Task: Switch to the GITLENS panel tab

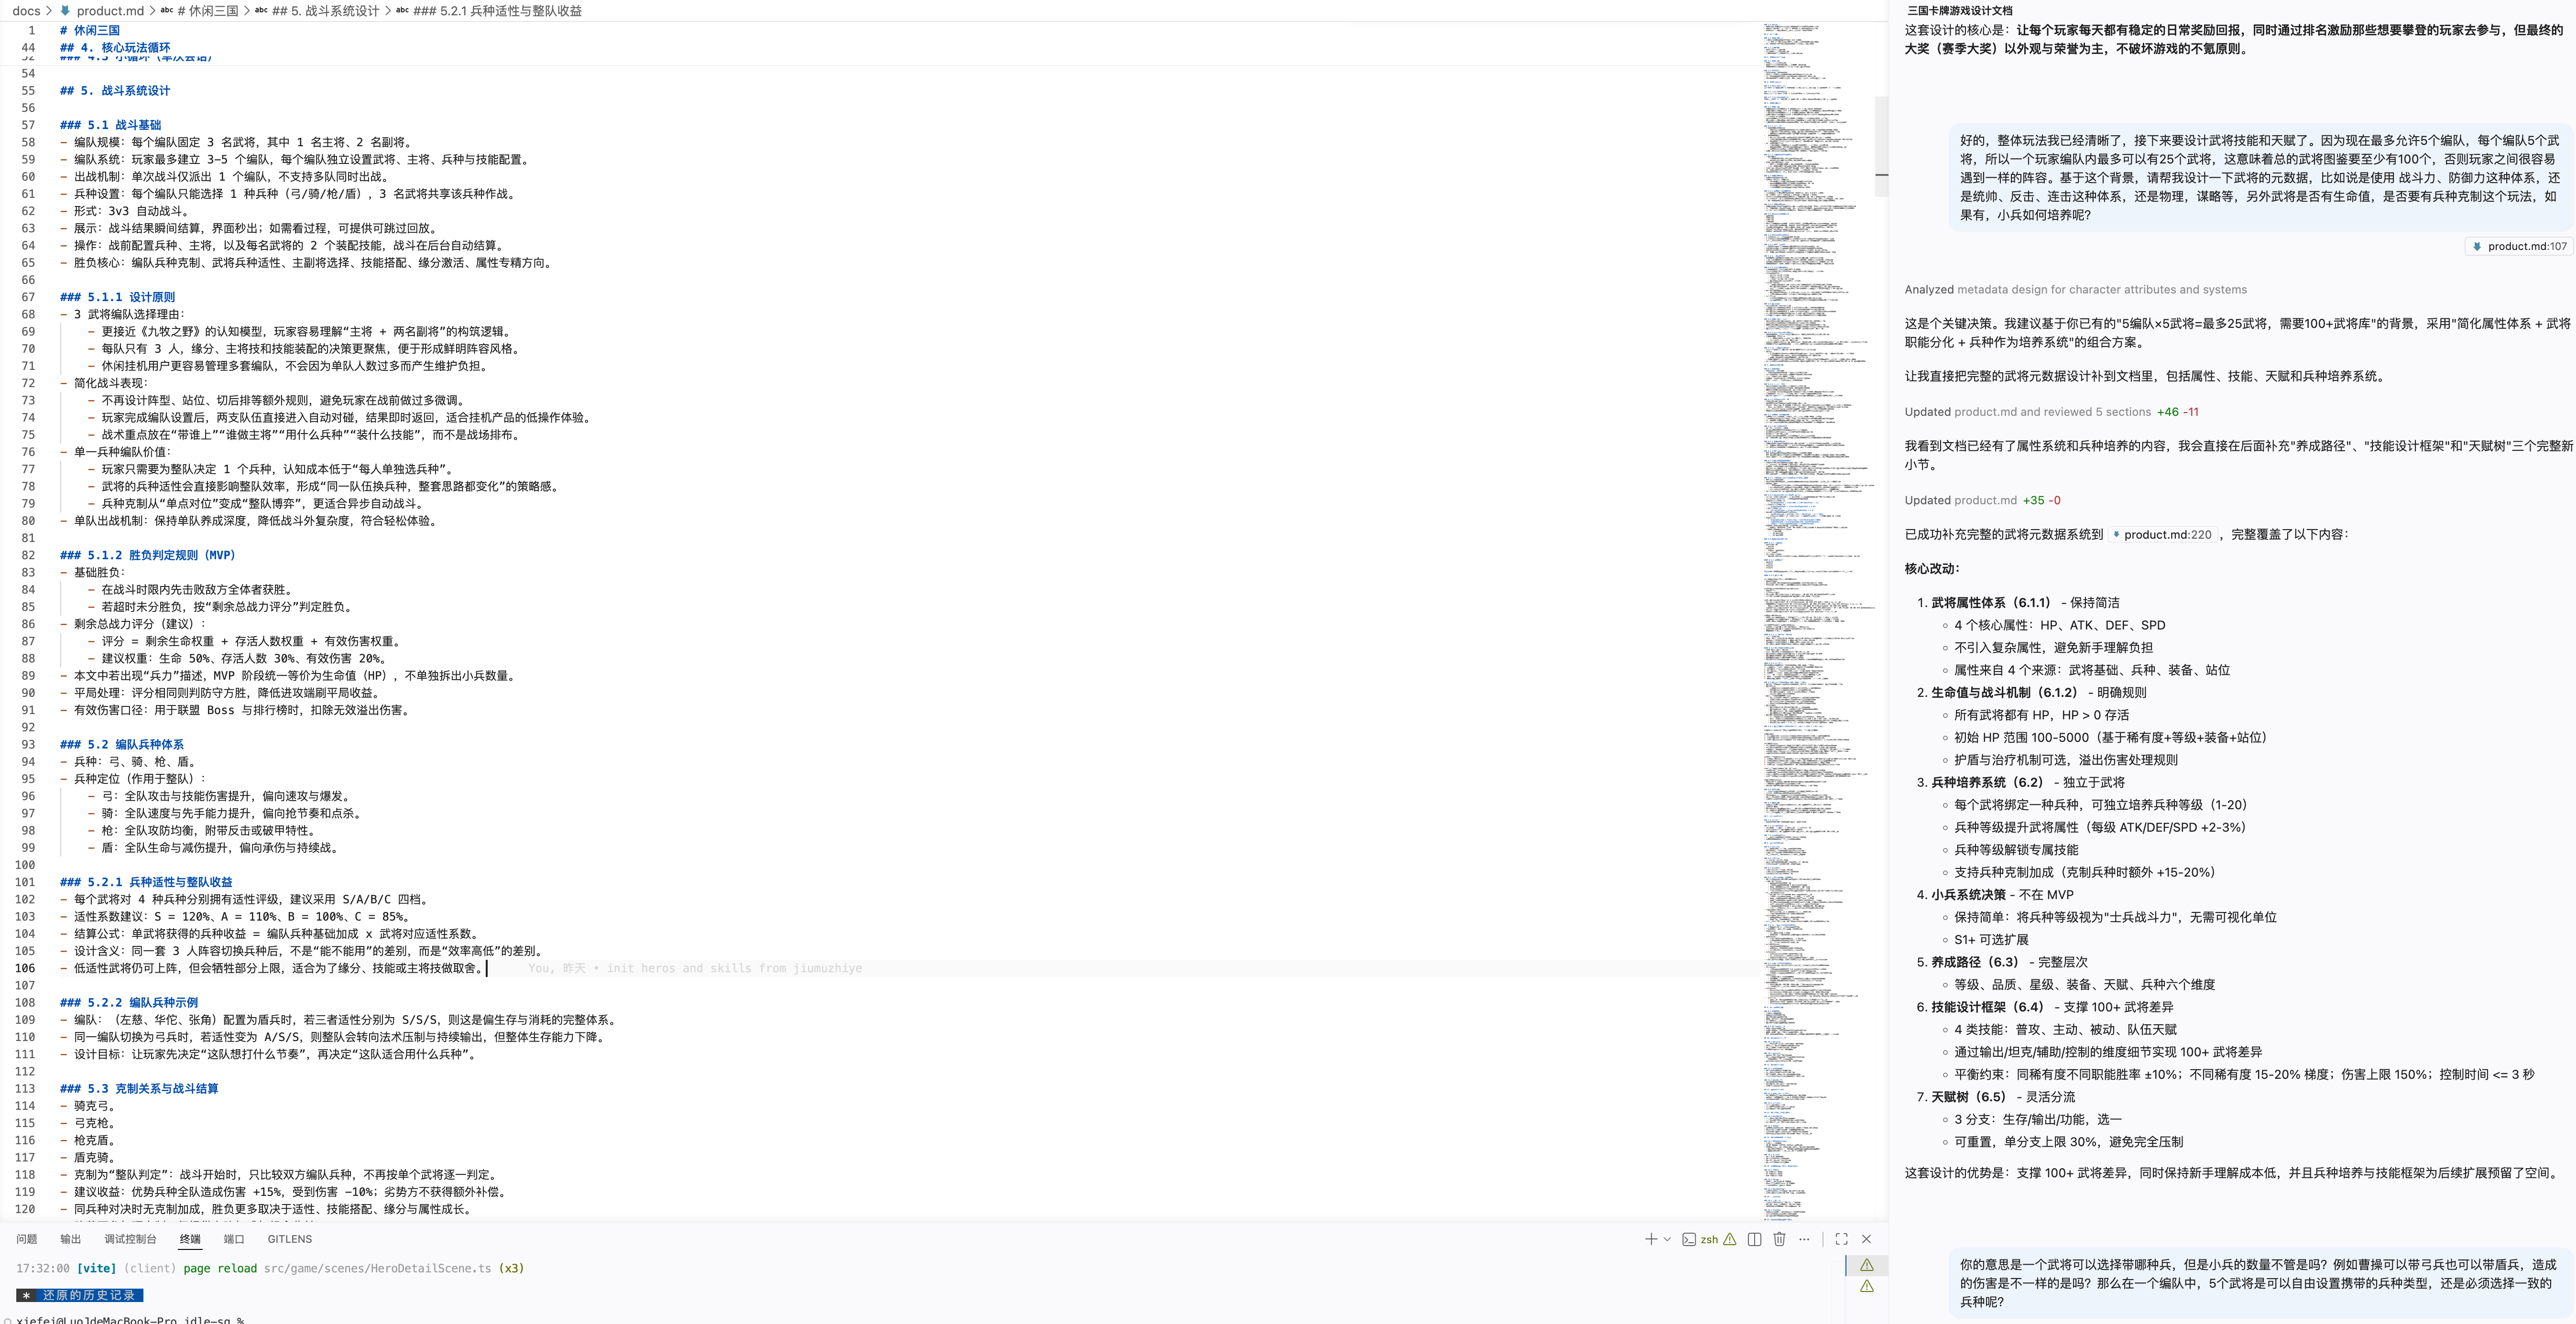Action: point(290,1239)
